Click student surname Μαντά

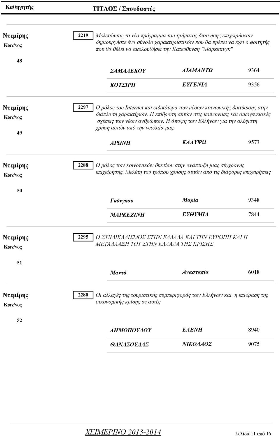(x=118, y=273)
